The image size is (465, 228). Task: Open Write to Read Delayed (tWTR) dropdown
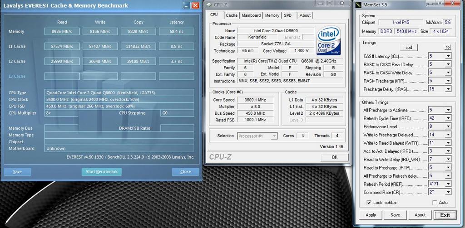pos(448,143)
